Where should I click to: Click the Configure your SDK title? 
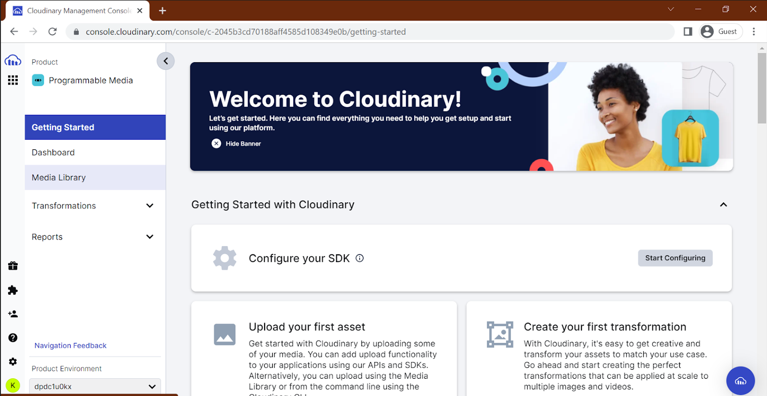pyautogui.click(x=299, y=258)
